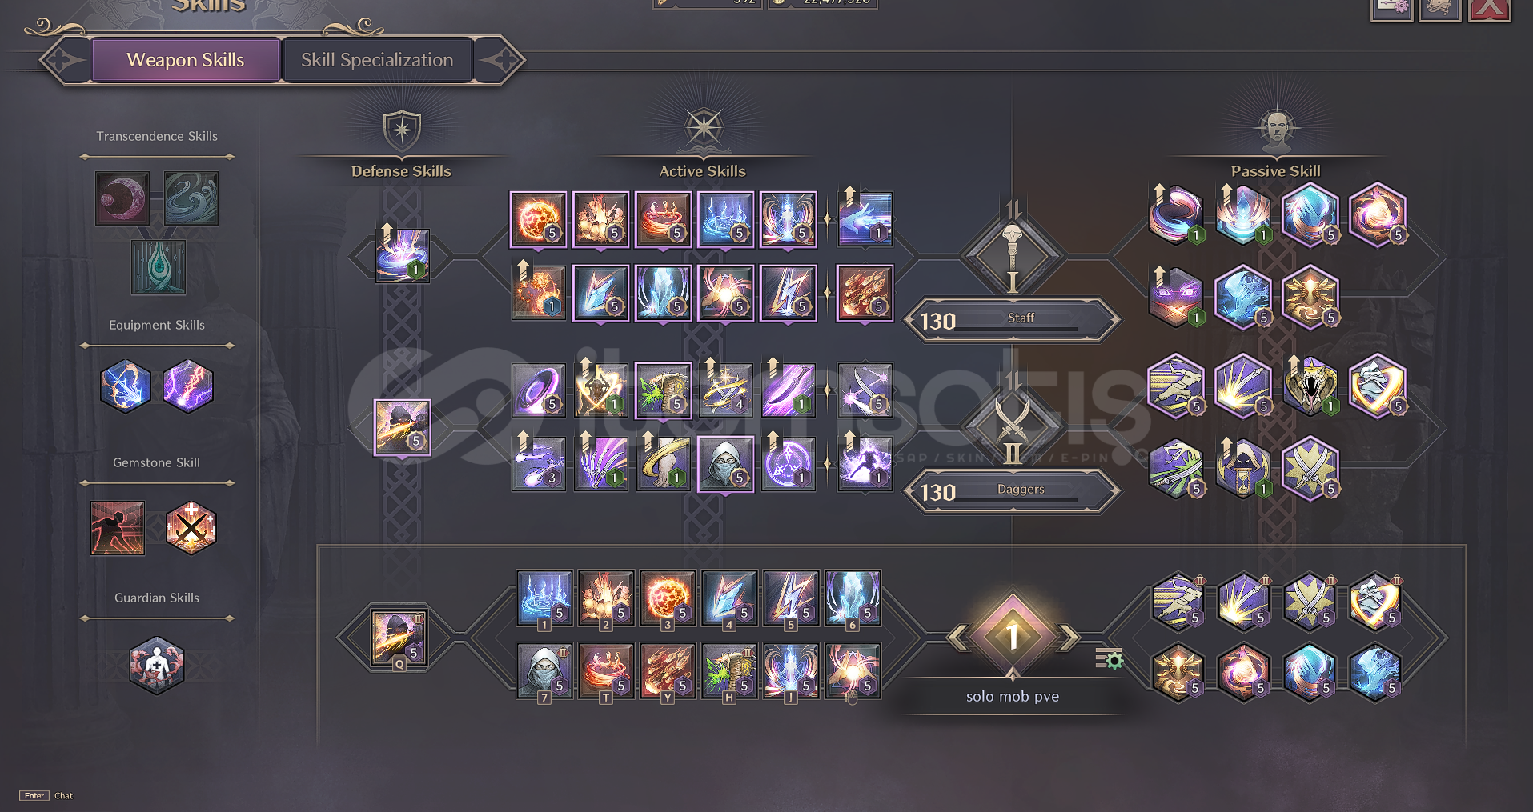The width and height of the screenshot is (1533, 812).
Task: Click the teal teardrop Transcendence skill
Action: 159,267
